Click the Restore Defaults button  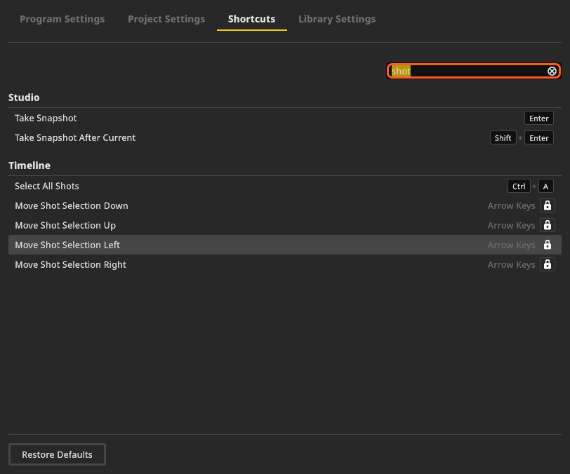[x=57, y=454]
